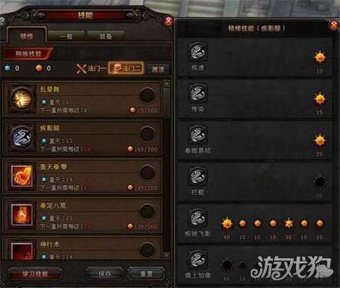Viewport: 340px width, 288px height.
Task: Select the 疾影腿 skill icon
Action: (21, 138)
